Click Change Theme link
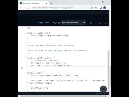 [43, 23]
